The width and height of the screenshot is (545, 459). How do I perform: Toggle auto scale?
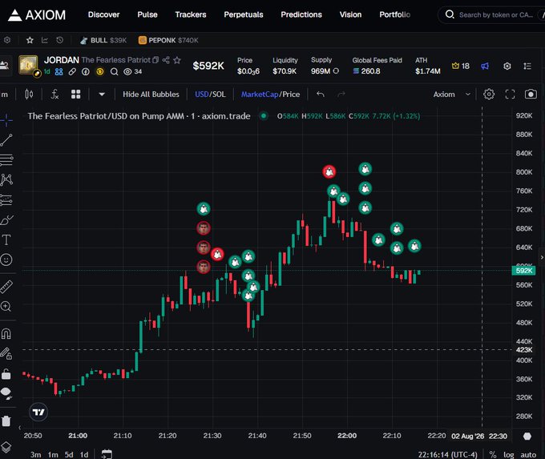(528, 454)
